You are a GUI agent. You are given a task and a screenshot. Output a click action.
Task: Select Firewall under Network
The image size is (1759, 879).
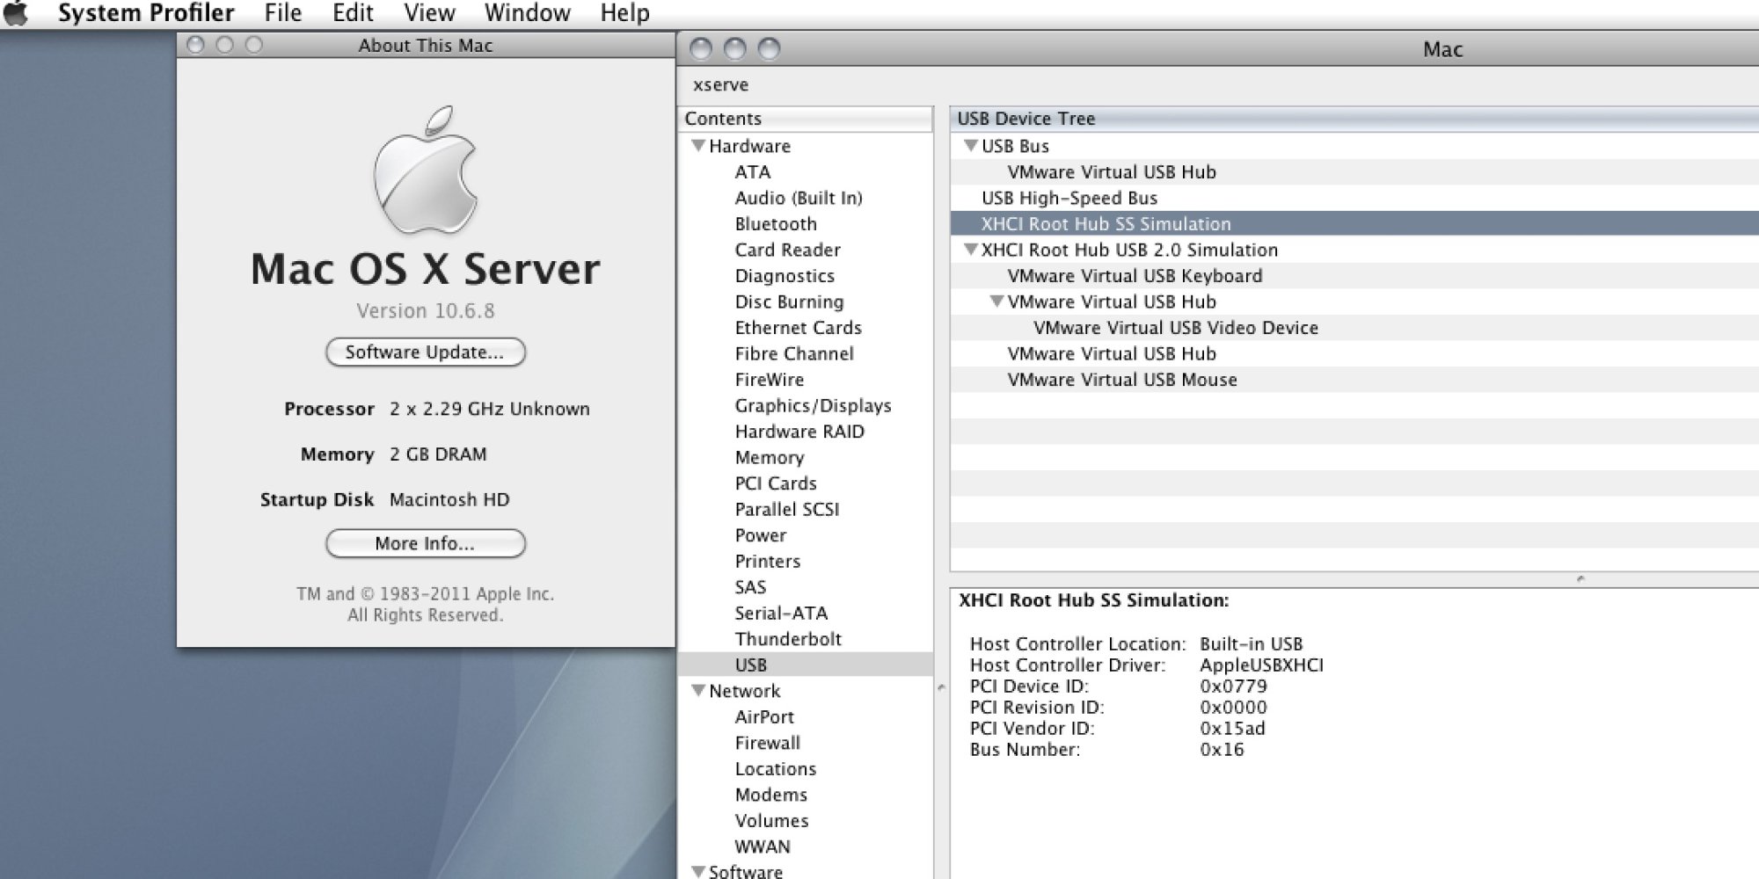(768, 743)
